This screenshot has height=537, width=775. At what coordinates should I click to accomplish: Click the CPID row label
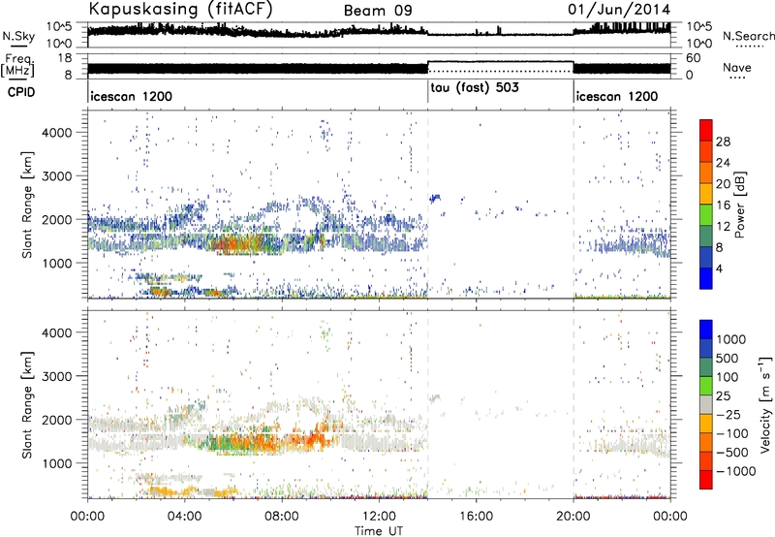pyautogui.click(x=21, y=92)
